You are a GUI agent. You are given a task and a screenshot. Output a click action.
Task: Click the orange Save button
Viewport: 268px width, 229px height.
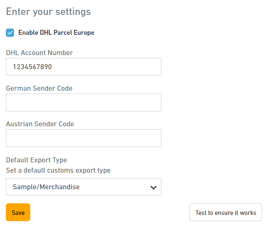[18, 212]
